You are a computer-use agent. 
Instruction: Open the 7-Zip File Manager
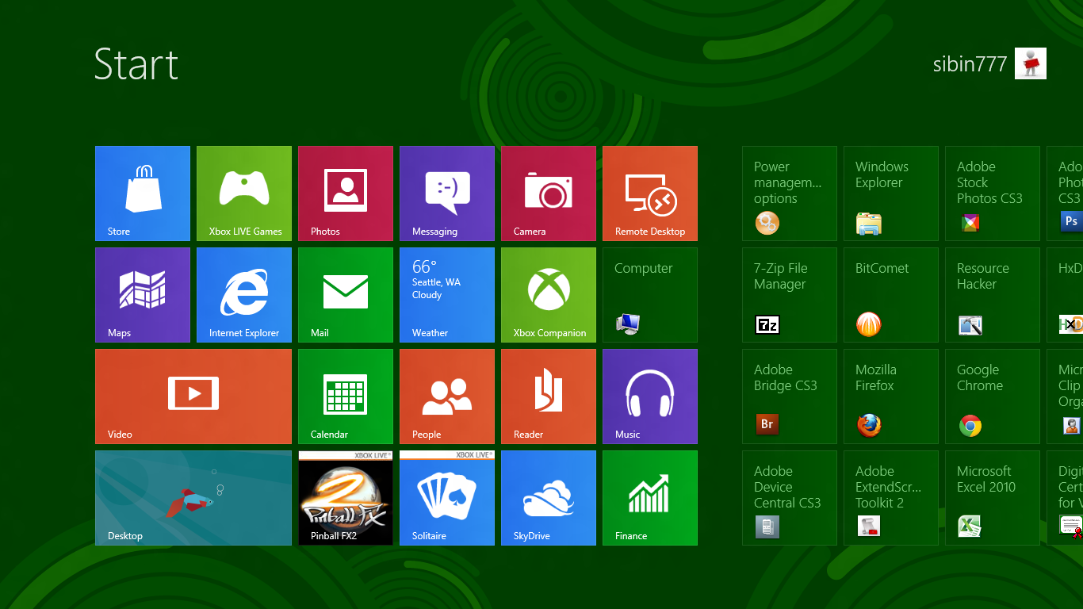pyautogui.click(x=789, y=294)
